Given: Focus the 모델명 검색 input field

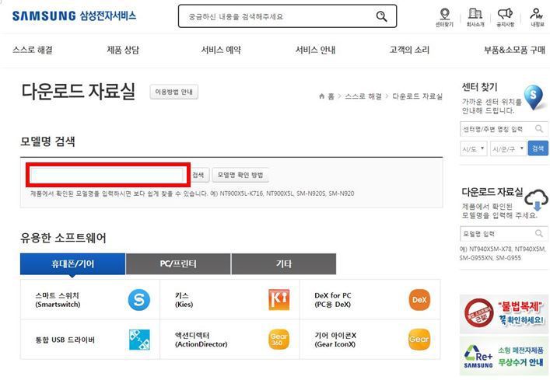Looking at the screenshot, I should (x=107, y=175).
